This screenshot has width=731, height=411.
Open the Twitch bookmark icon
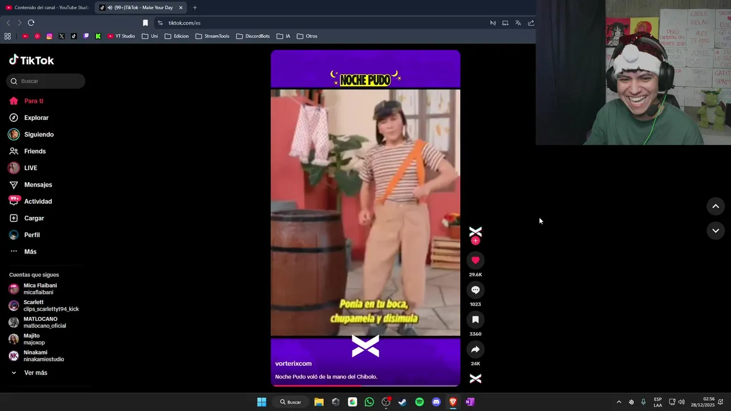point(86,36)
